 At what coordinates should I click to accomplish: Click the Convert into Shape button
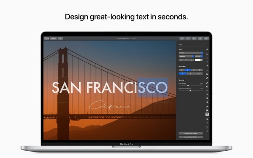(191, 134)
